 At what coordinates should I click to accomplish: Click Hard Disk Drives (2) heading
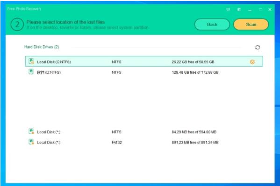click(x=42, y=47)
